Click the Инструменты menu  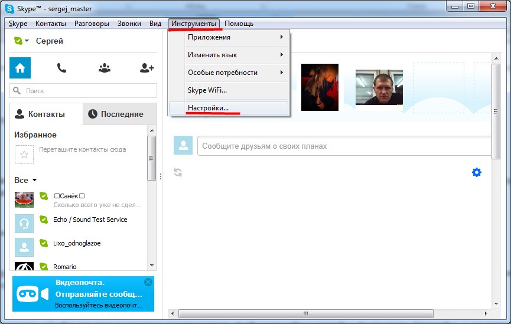(194, 24)
